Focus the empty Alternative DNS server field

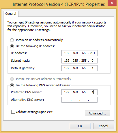(x=79, y=100)
